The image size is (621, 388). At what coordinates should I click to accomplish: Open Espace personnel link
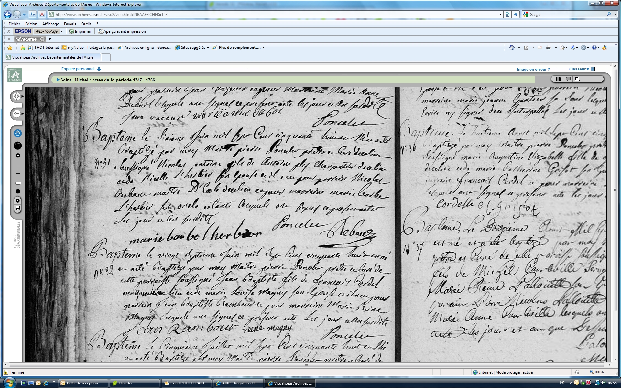pos(78,69)
